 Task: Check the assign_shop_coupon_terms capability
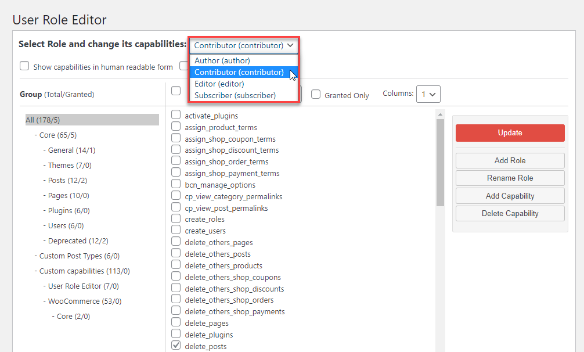(176, 138)
